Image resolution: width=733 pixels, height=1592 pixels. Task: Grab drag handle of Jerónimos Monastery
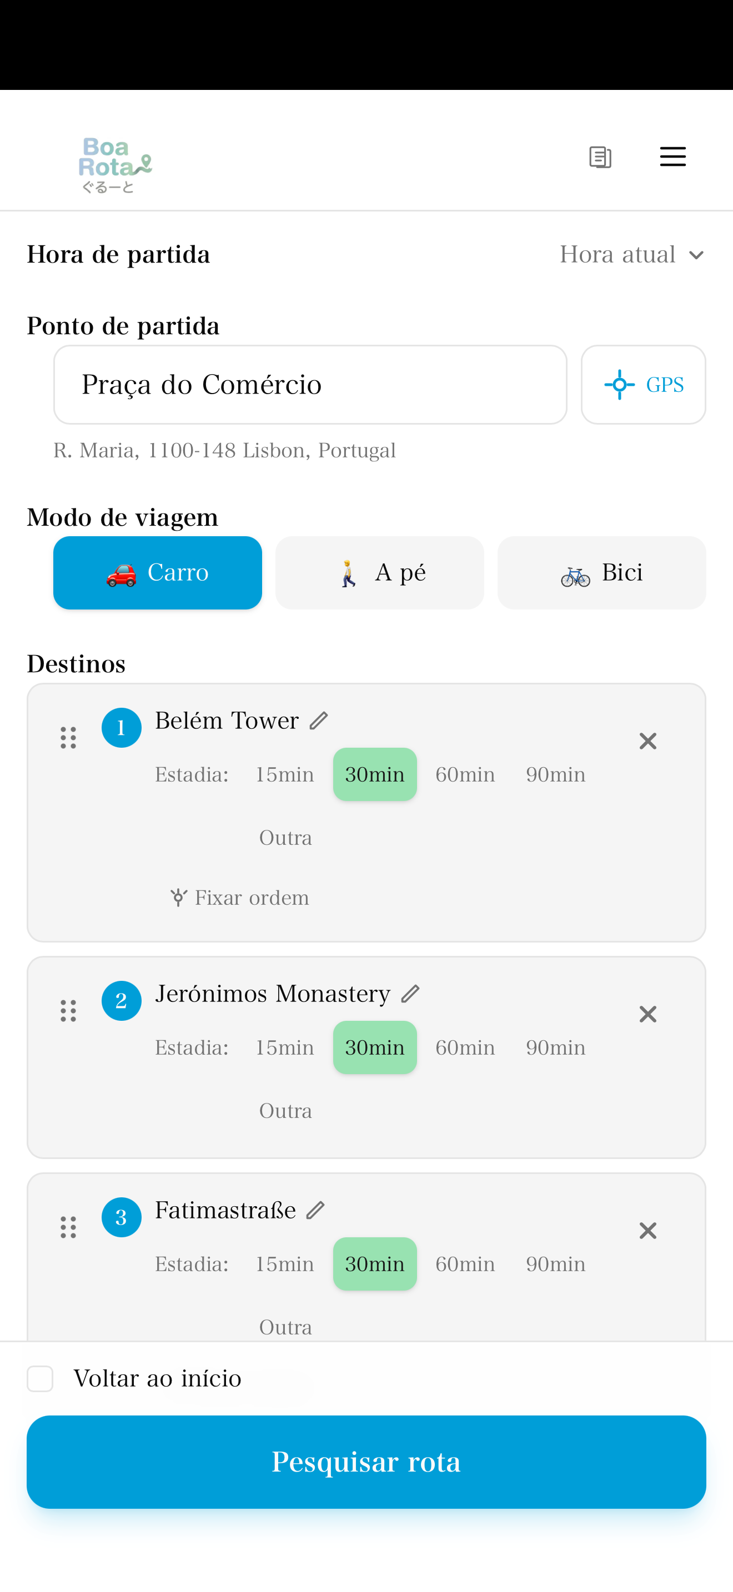click(x=68, y=1011)
